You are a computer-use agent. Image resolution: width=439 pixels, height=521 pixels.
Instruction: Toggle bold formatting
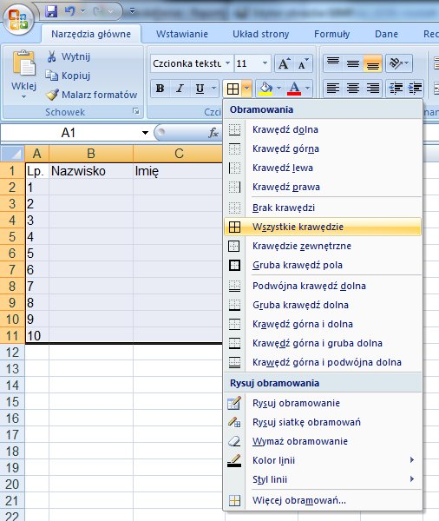[160, 89]
